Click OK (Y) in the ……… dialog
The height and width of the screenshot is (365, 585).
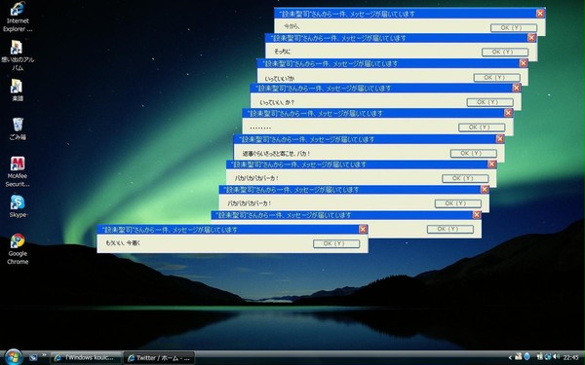[x=482, y=128]
